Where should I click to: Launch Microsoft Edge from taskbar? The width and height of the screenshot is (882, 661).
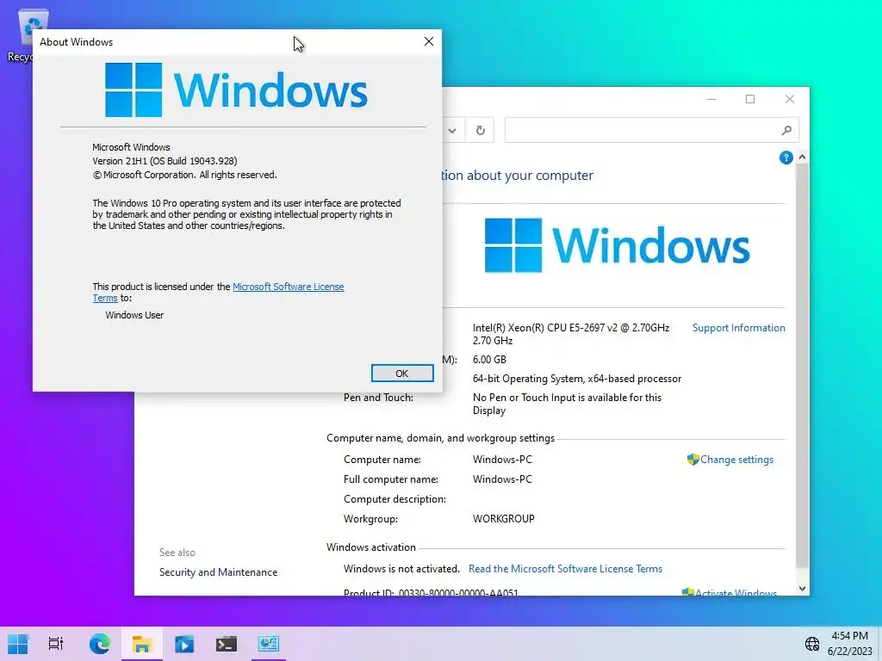[100, 644]
